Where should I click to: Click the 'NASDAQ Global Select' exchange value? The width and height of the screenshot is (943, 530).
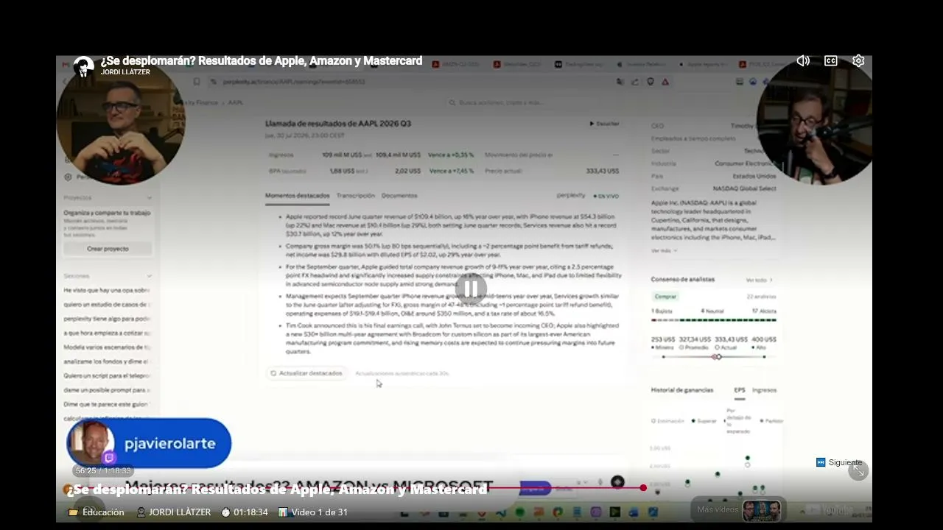click(x=744, y=188)
